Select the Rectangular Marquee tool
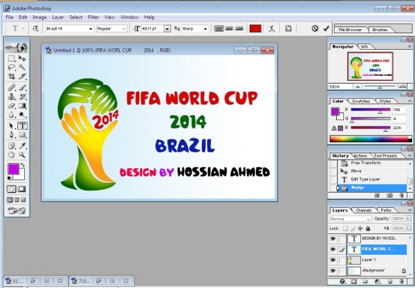 pyautogui.click(x=12, y=59)
